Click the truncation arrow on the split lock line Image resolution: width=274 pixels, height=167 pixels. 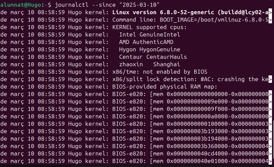(271, 79)
